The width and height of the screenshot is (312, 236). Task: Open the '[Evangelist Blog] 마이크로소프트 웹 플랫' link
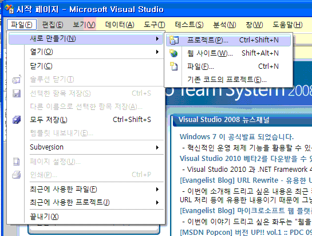point(246,211)
